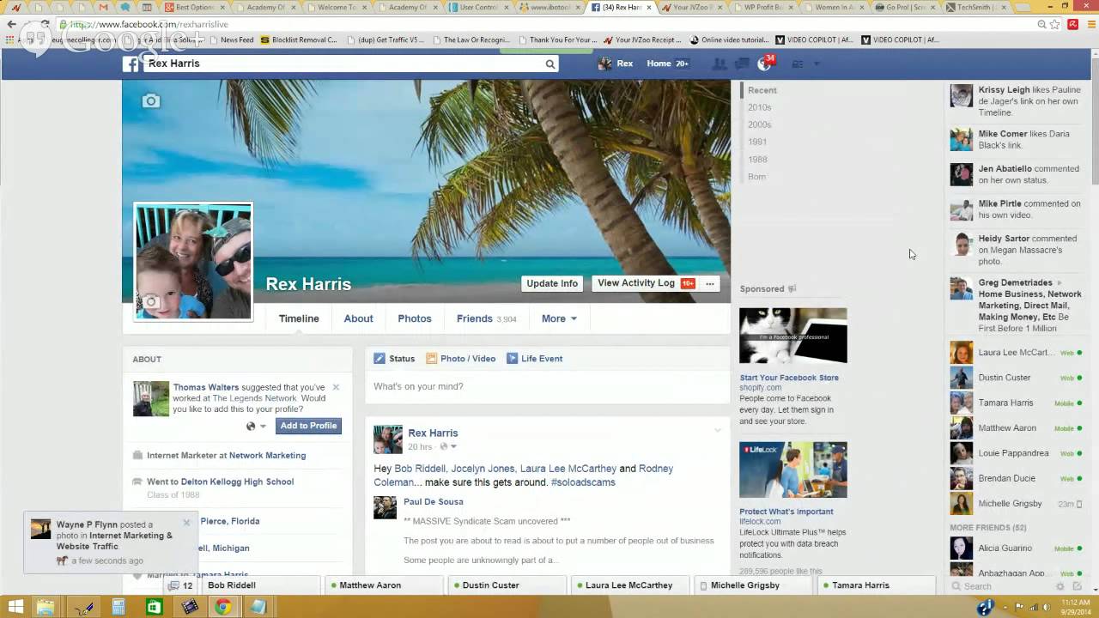Click the Shopify sponsored ad thumbnail
1099x618 pixels.
[x=793, y=336]
